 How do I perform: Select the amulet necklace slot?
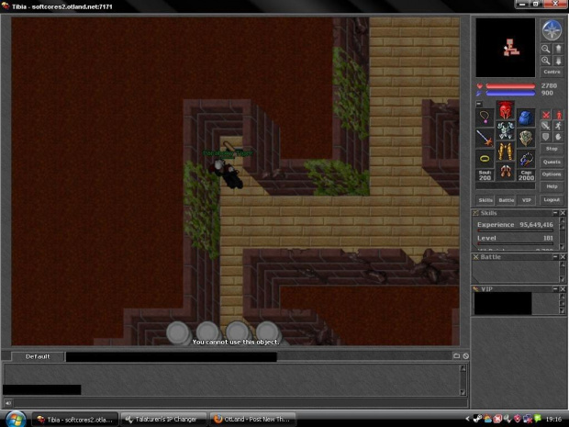pos(485,118)
